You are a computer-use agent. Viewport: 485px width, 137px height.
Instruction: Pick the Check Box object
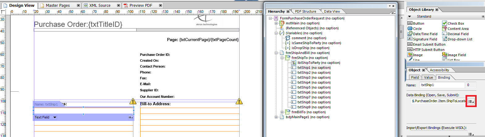[453, 23]
